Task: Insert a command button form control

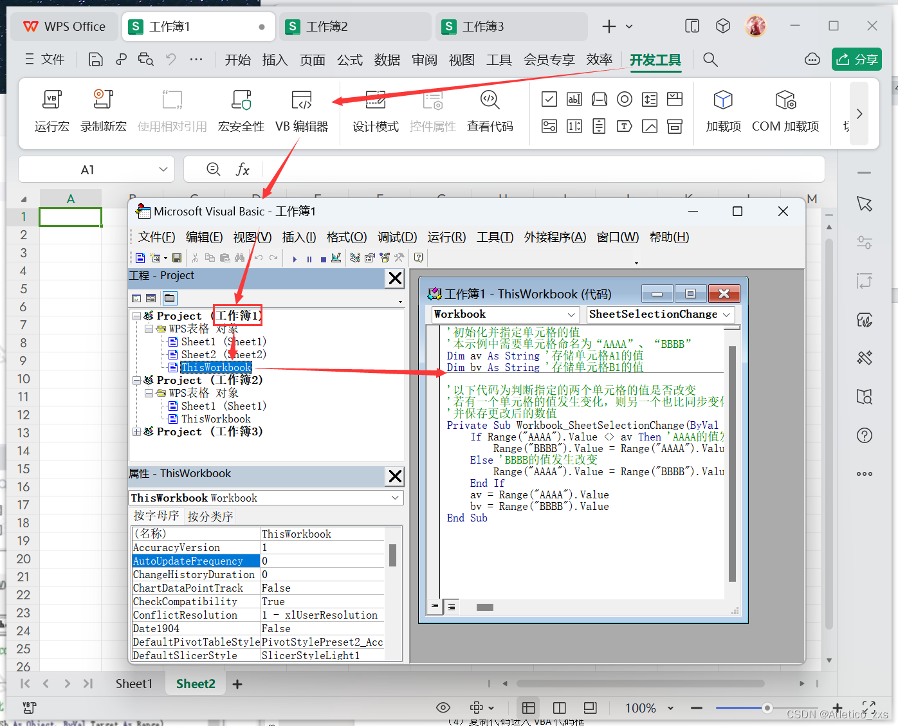Action: pos(600,99)
